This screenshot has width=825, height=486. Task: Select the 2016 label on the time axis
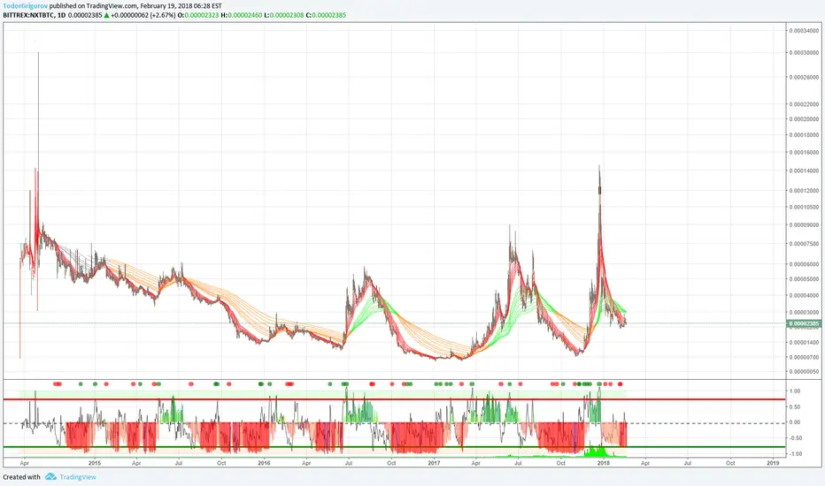264,463
